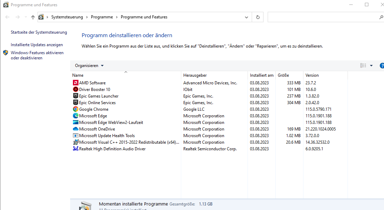Open Startseite der Systemsteuerung link
Image resolution: width=384 pixels, height=210 pixels.
coord(39,32)
